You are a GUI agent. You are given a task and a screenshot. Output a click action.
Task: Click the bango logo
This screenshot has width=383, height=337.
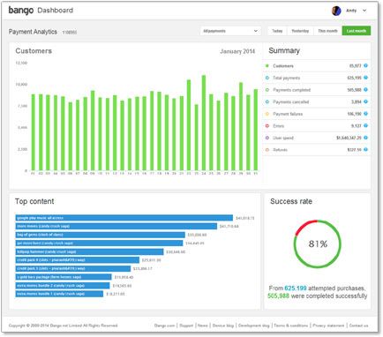pos(21,11)
